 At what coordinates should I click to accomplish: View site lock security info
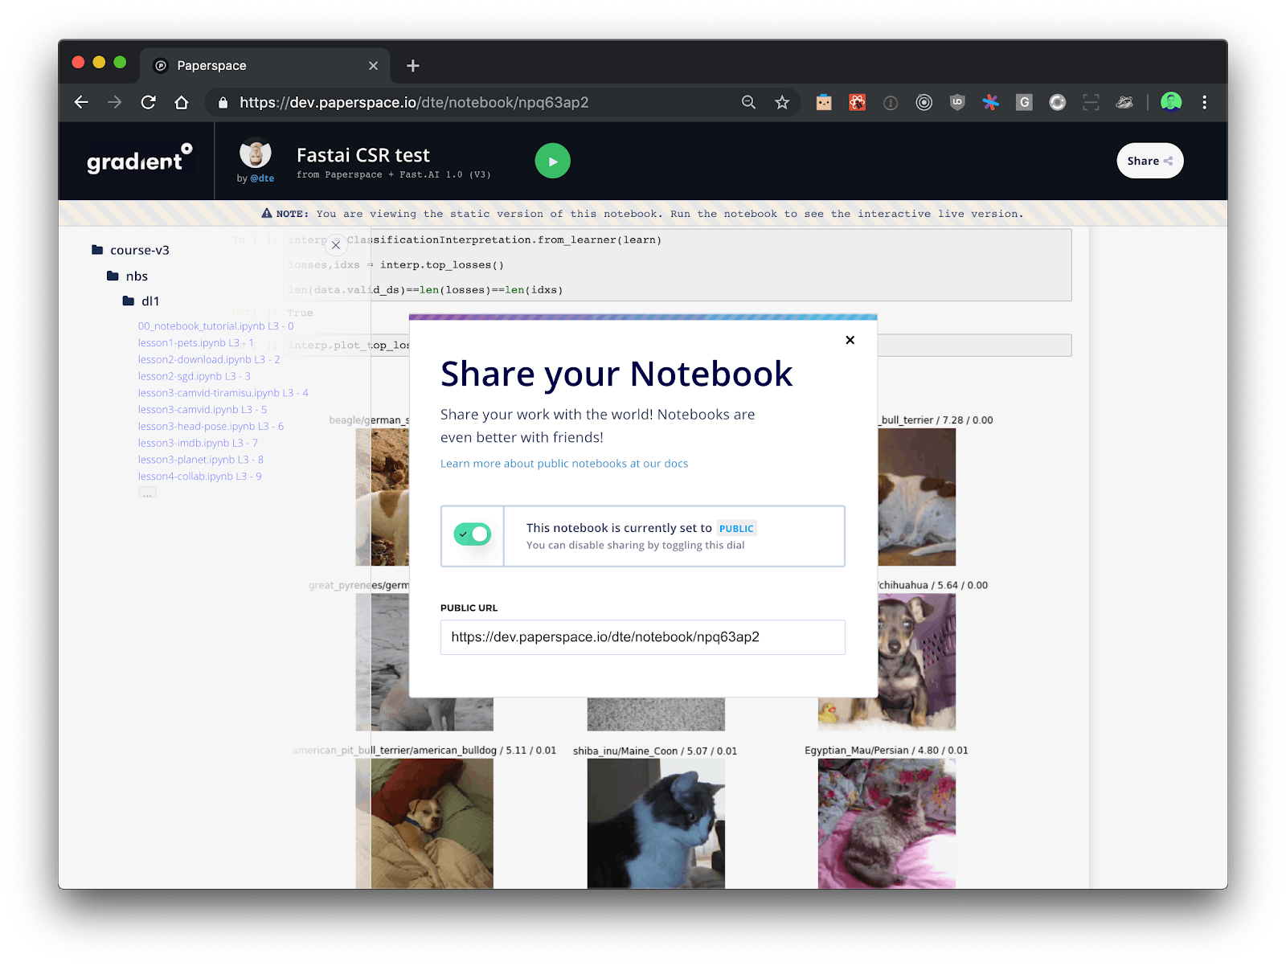(x=223, y=102)
